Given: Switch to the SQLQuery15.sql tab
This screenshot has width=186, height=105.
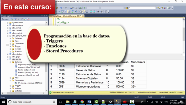Looking at the screenshot, I should (x=65, y=16).
